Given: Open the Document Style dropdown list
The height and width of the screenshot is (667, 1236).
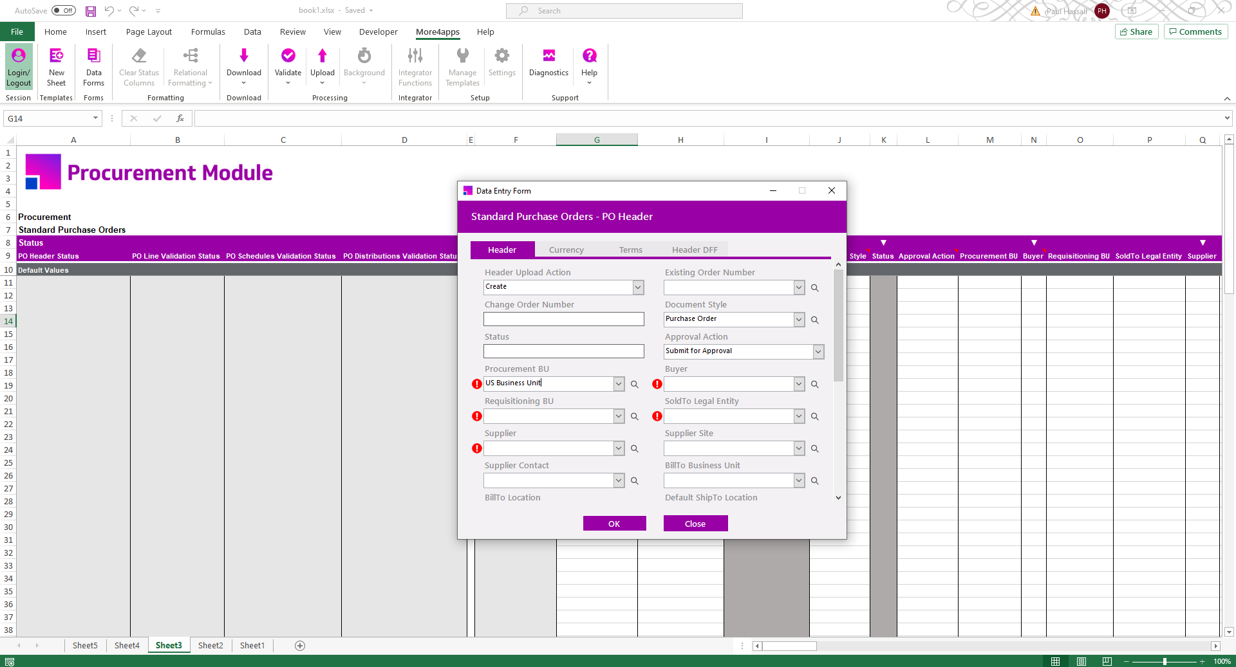Looking at the screenshot, I should (799, 320).
